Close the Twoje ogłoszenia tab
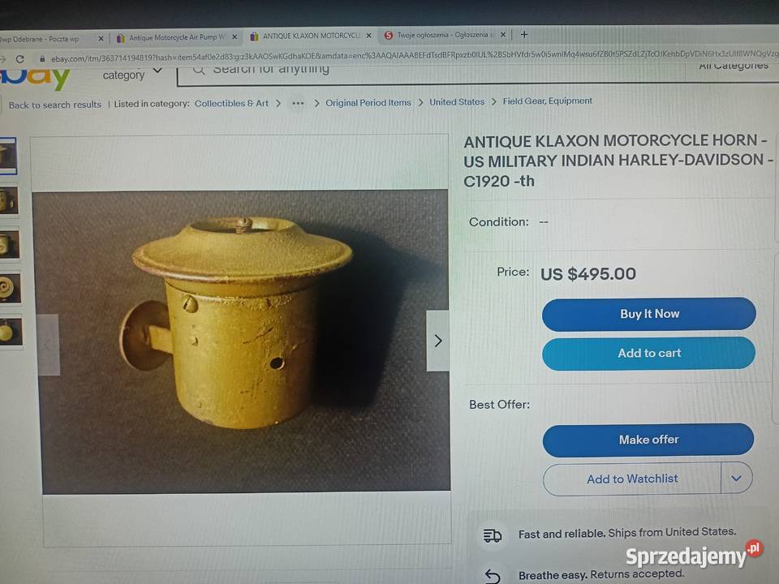 pos(503,35)
